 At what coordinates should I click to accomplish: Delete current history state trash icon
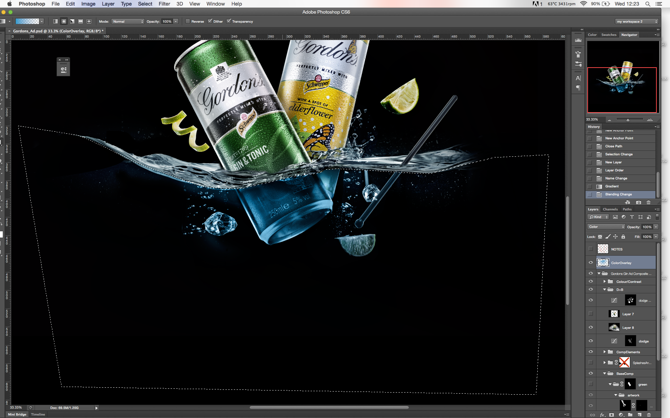[x=649, y=202]
